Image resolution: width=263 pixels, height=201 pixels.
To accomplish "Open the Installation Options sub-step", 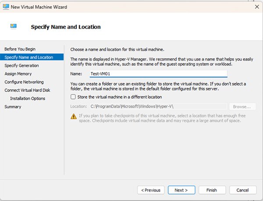I will [28, 98].
